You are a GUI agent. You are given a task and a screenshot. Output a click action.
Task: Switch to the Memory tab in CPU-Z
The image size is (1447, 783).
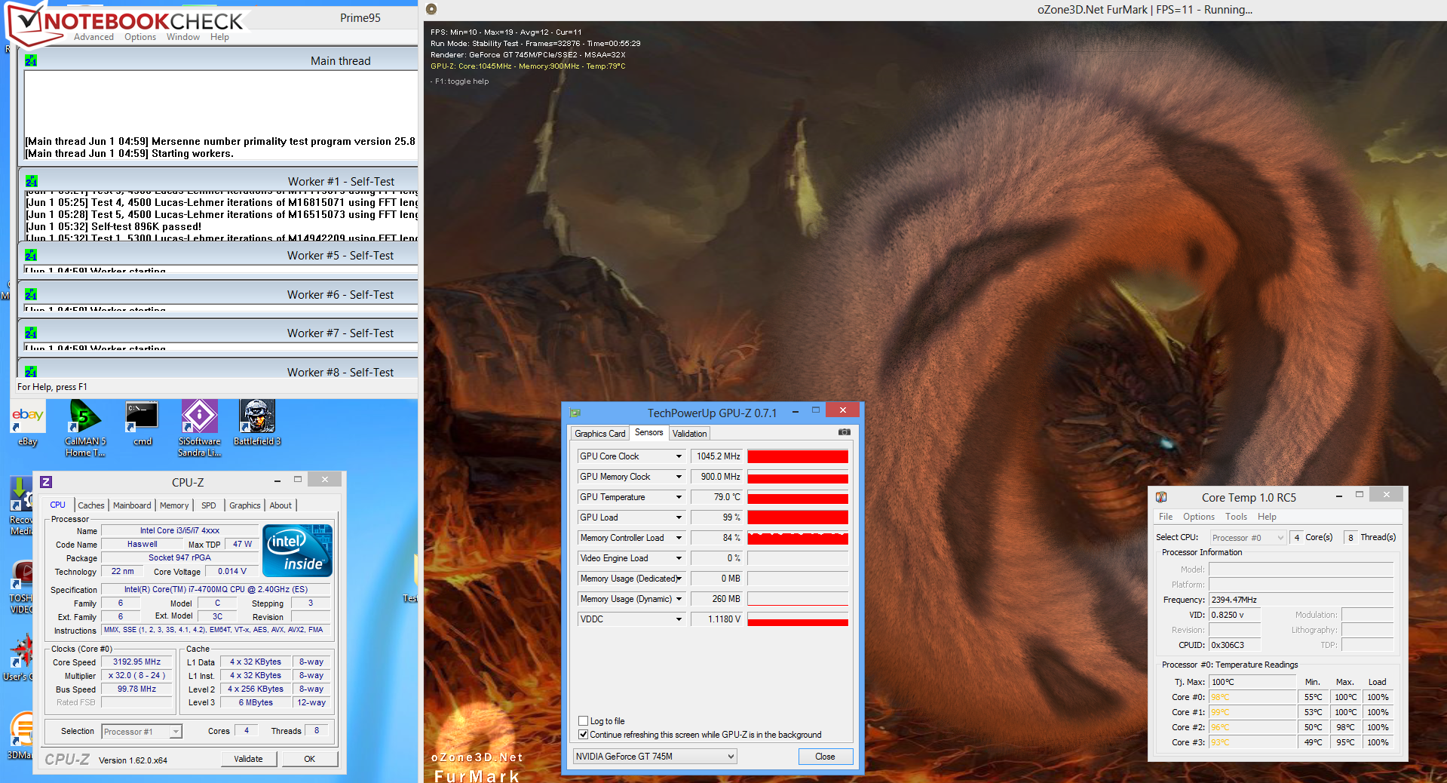[174, 505]
